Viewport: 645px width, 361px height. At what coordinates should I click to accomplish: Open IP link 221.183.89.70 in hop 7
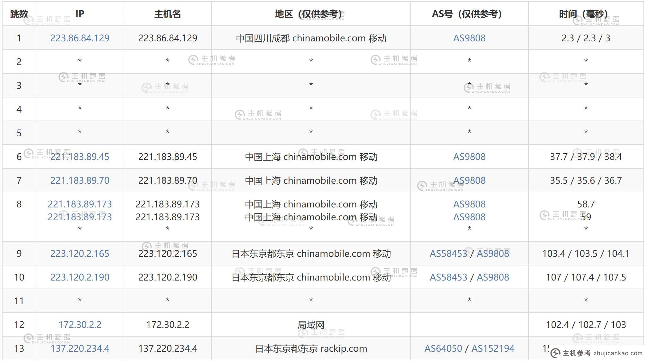click(x=80, y=180)
